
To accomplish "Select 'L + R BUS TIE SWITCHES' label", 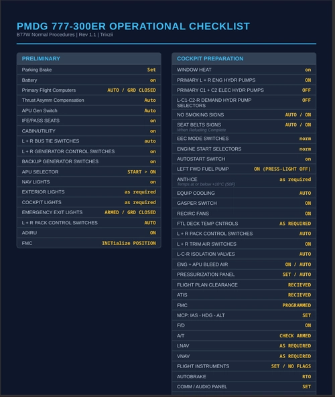I will tap(50, 141).
